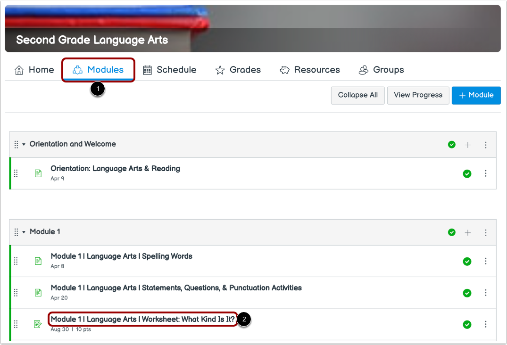
Task: Click the 10 pts label
Action: pos(83,329)
